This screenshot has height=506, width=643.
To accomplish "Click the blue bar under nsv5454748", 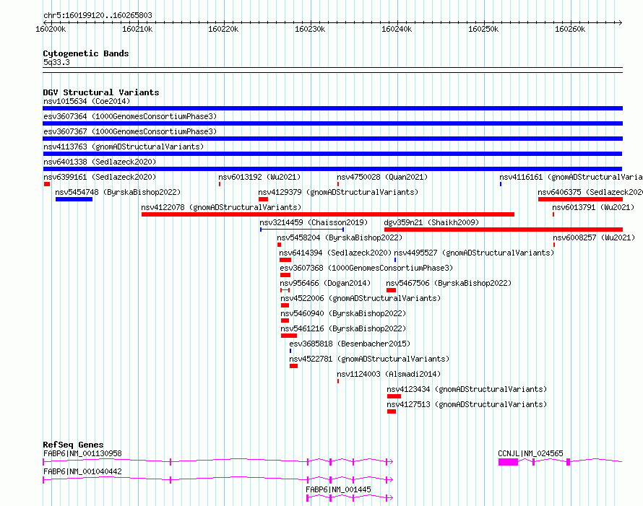I will point(74,199).
